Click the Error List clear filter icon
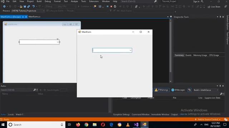The image size is (229, 128). pyautogui.click(x=189, y=90)
